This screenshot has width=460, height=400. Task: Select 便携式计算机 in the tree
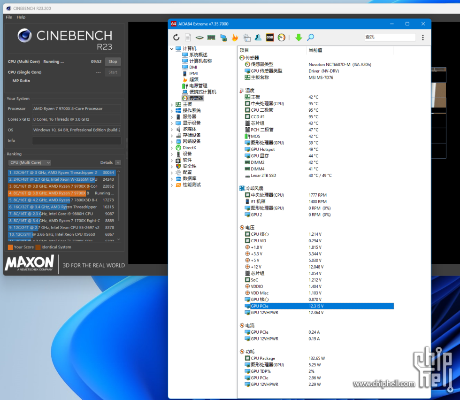[203, 92]
